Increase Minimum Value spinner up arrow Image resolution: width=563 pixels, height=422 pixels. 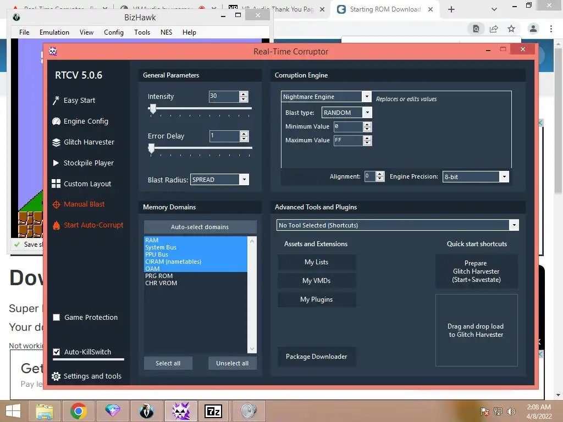point(367,124)
